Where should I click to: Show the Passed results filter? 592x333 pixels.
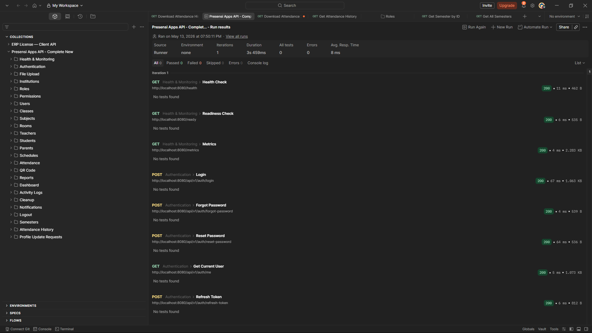pyautogui.click(x=174, y=63)
